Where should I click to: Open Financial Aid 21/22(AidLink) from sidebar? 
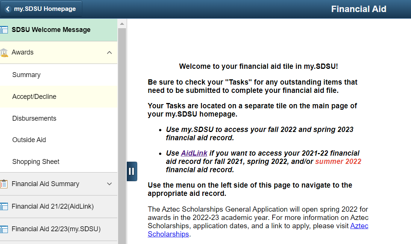coord(59,206)
